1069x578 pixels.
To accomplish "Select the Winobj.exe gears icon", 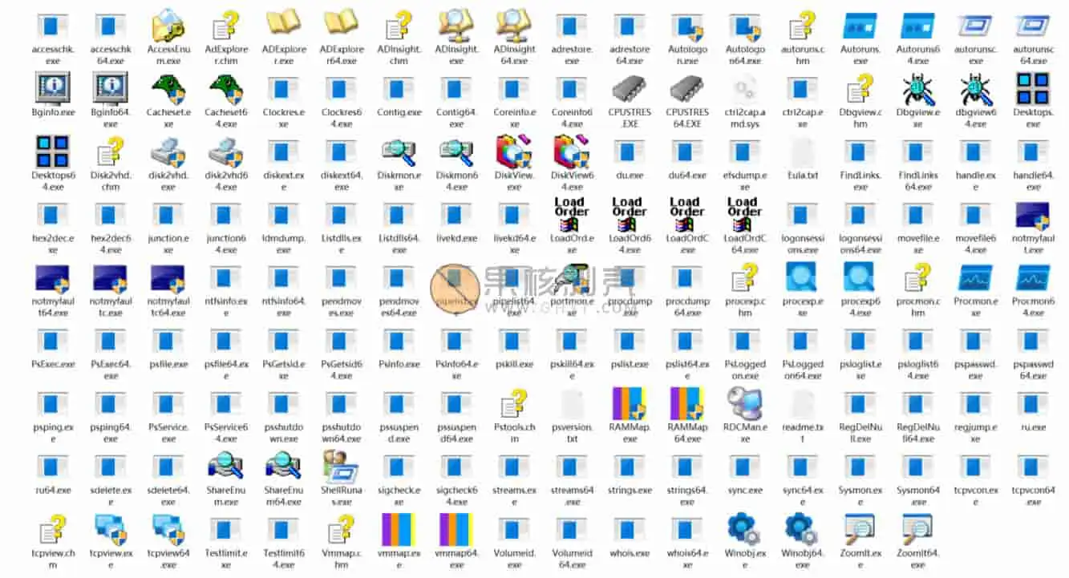I will coord(745,530).
